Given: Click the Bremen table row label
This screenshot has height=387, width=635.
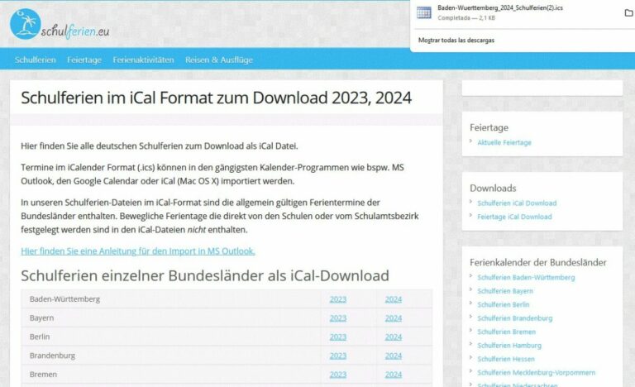Looking at the screenshot, I should (43, 375).
